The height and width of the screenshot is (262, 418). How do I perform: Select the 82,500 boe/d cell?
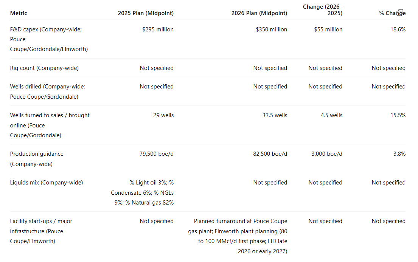click(x=270, y=154)
